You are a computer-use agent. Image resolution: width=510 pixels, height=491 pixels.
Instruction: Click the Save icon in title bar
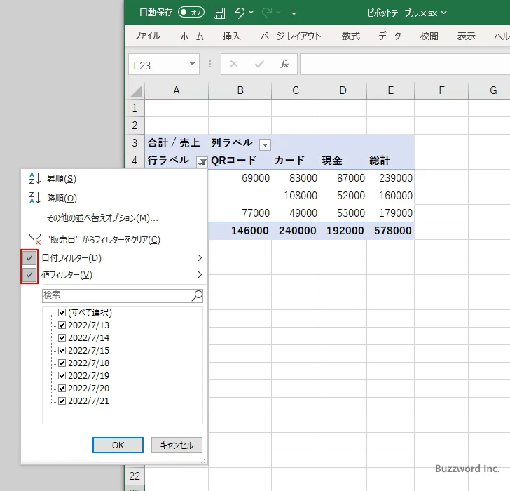pyautogui.click(x=219, y=13)
